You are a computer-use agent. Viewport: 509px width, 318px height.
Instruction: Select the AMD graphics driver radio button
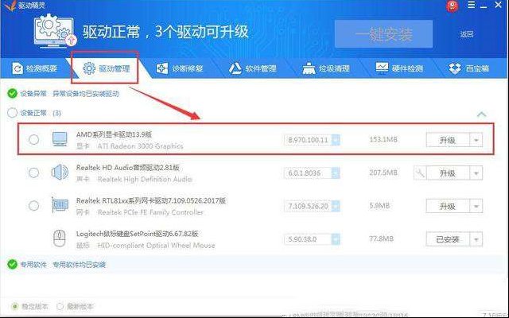pyautogui.click(x=33, y=140)
